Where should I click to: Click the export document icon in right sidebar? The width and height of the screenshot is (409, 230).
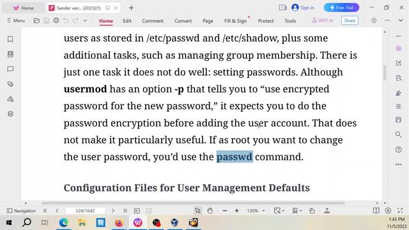coord(398,78)
